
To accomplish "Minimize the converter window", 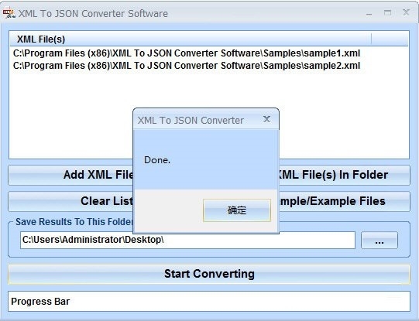I will pos(369,14).
